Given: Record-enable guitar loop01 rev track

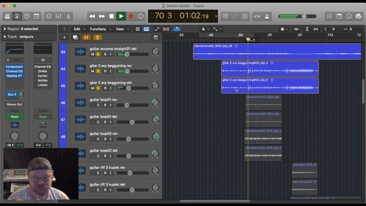Looking at the screenshot, I should 105,105.
